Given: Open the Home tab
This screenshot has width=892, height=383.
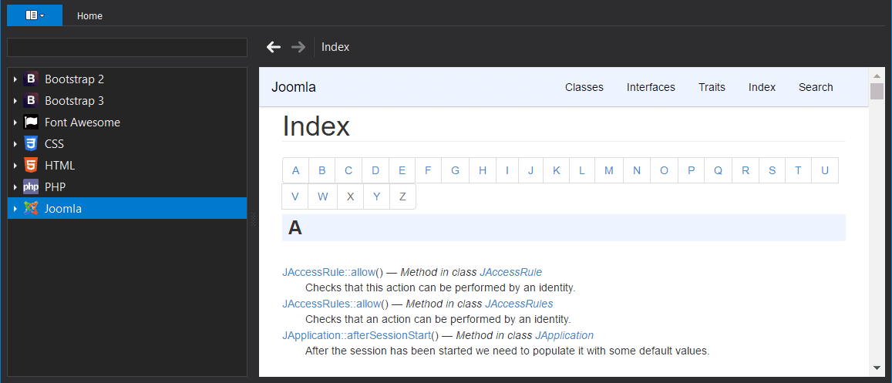Looking at the screenshot, I should (89, 15).
